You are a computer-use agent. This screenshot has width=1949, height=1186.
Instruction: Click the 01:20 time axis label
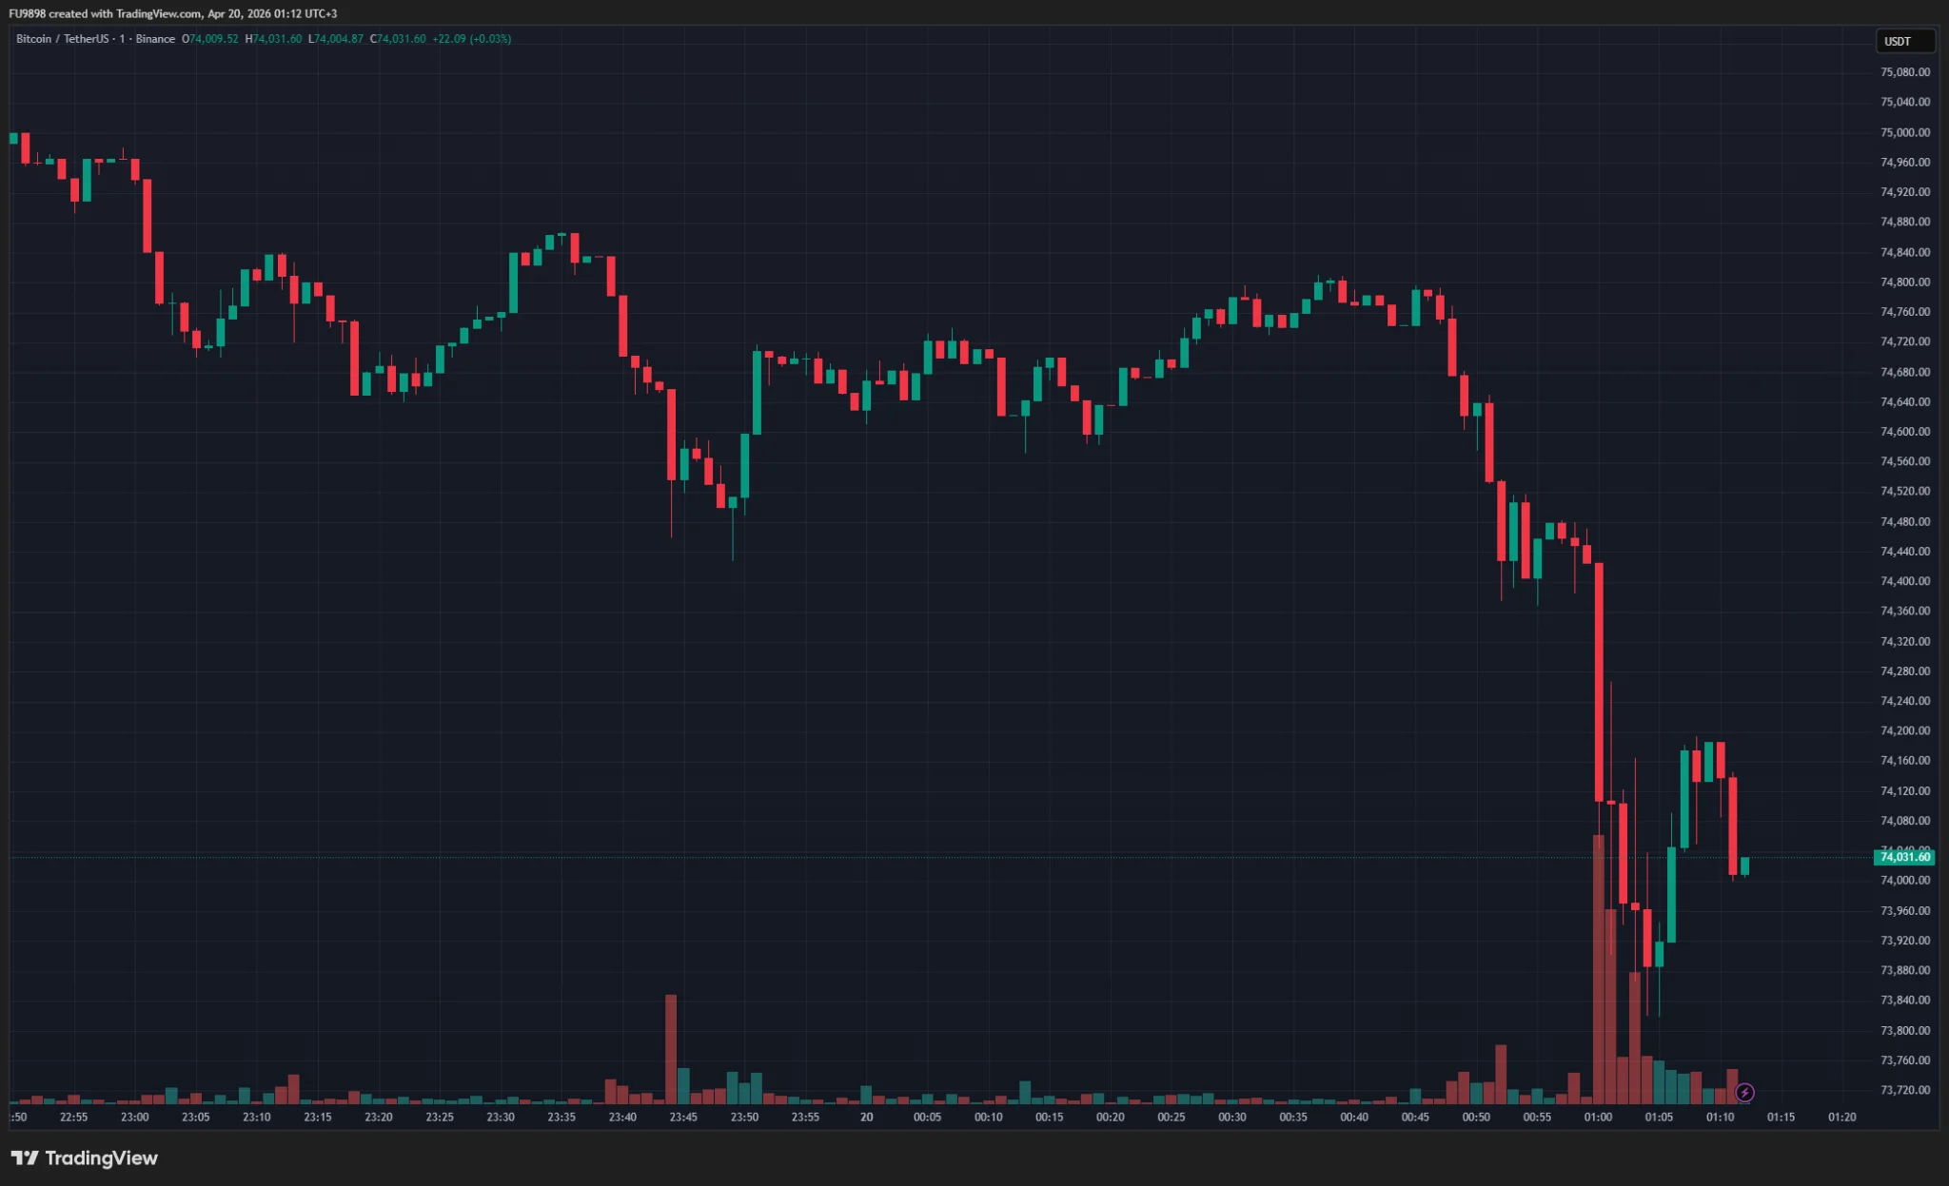(1841, 1117)
